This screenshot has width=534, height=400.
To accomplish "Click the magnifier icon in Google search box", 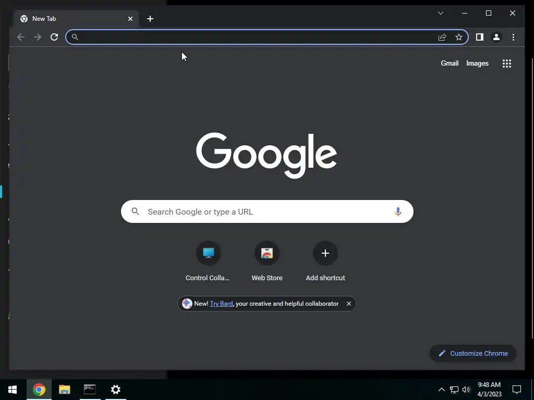I will pos(135,211).
